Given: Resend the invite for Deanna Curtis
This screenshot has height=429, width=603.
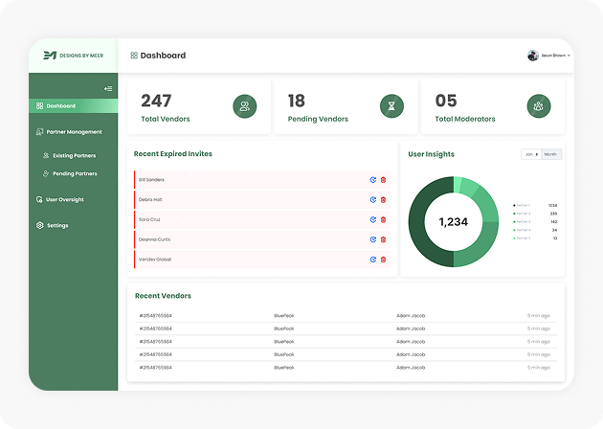Looking at the screenshot, I should coord(372,239).
